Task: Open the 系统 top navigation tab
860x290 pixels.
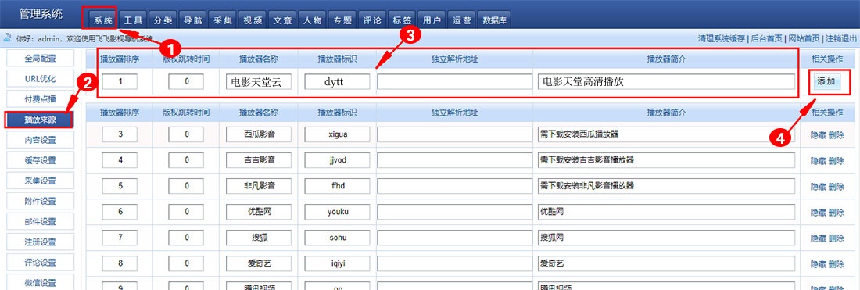Action: click(x=103, y=20)
